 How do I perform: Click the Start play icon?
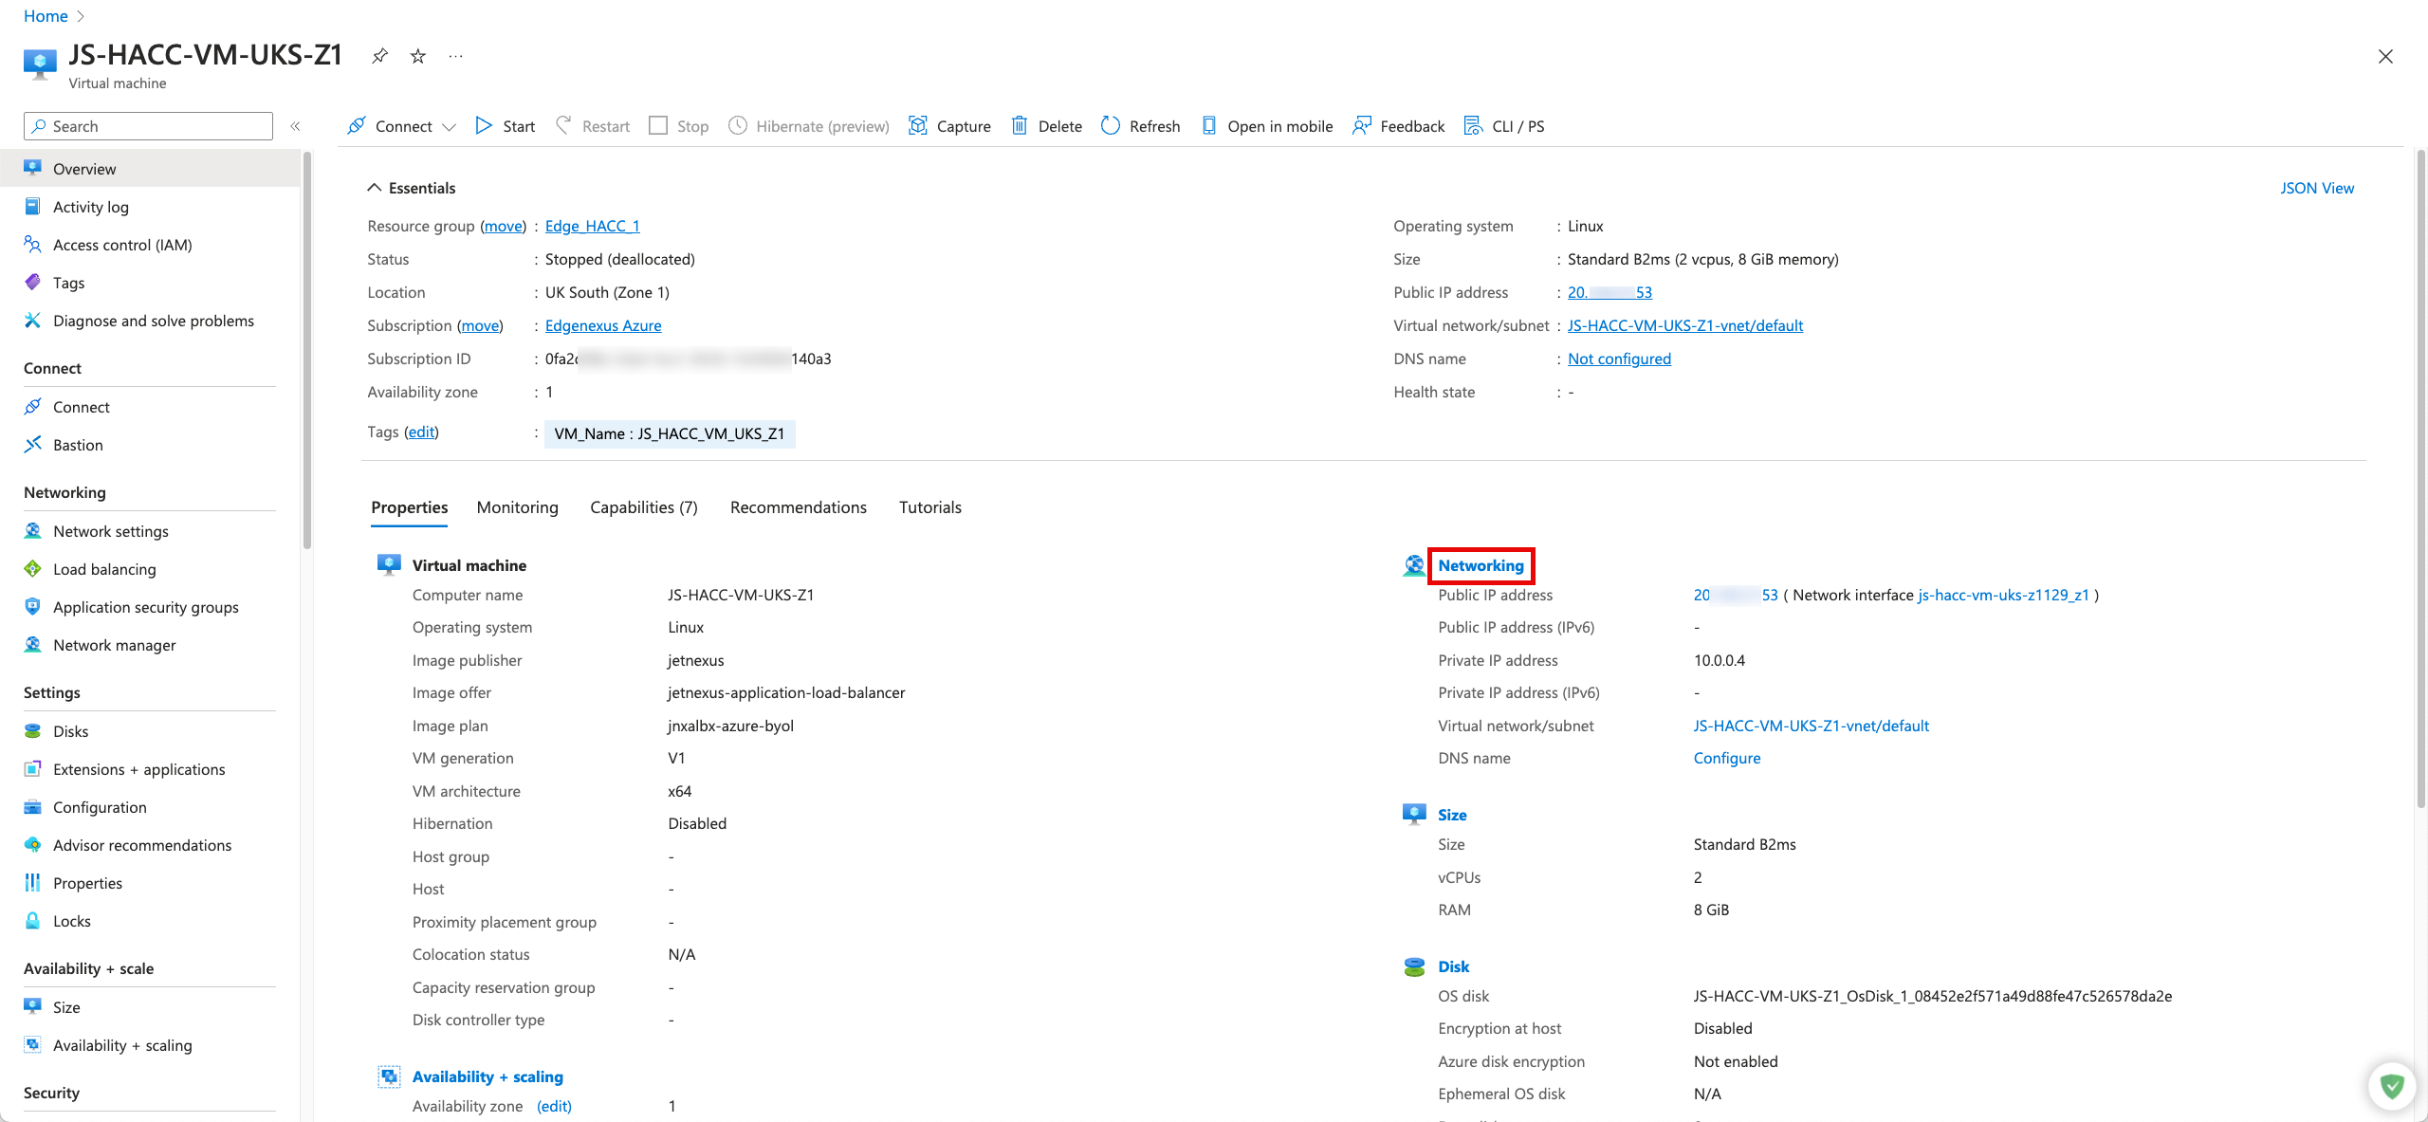[484, 125]
